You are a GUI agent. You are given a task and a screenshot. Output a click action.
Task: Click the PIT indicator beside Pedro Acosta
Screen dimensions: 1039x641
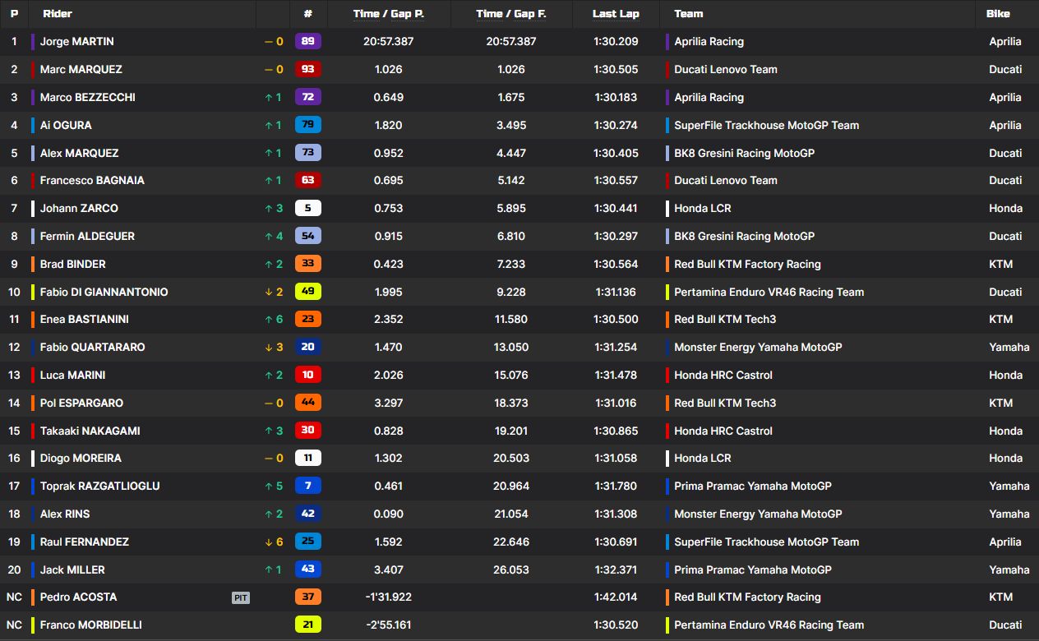pos(240,597)
